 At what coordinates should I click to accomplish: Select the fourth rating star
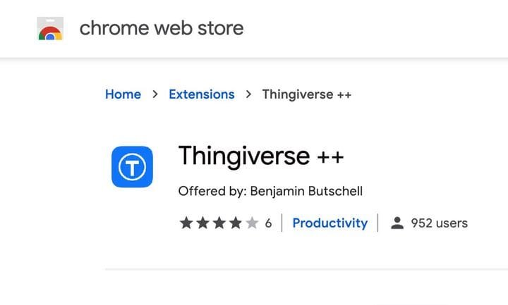pyautogui.click(x=235, y=223)
